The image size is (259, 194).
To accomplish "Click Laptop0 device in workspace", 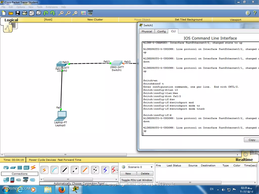I will click(x=60, y=116).
